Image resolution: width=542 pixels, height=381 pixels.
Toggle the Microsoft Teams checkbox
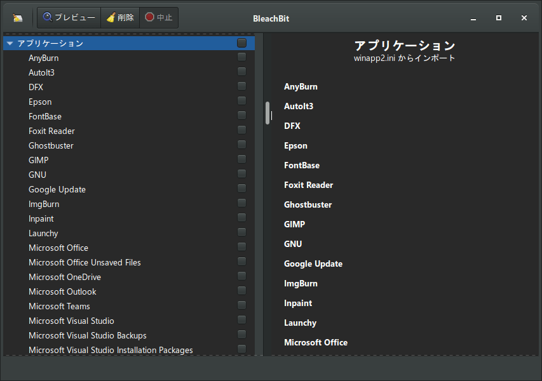241,305
